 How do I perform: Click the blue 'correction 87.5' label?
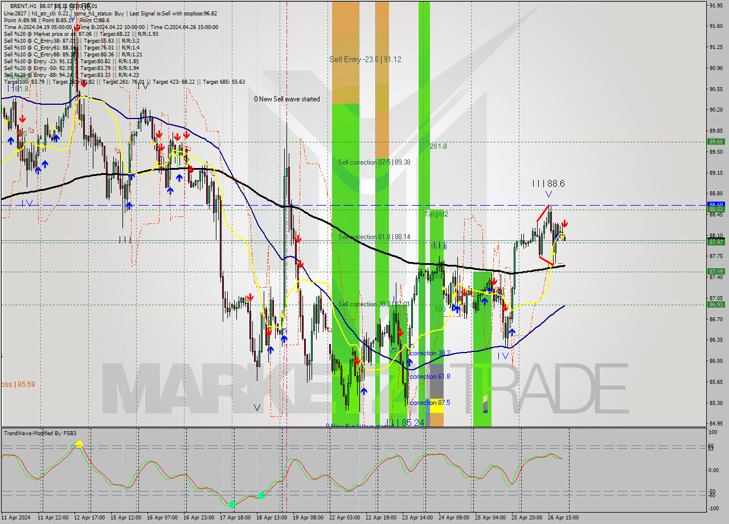[430, 402]
